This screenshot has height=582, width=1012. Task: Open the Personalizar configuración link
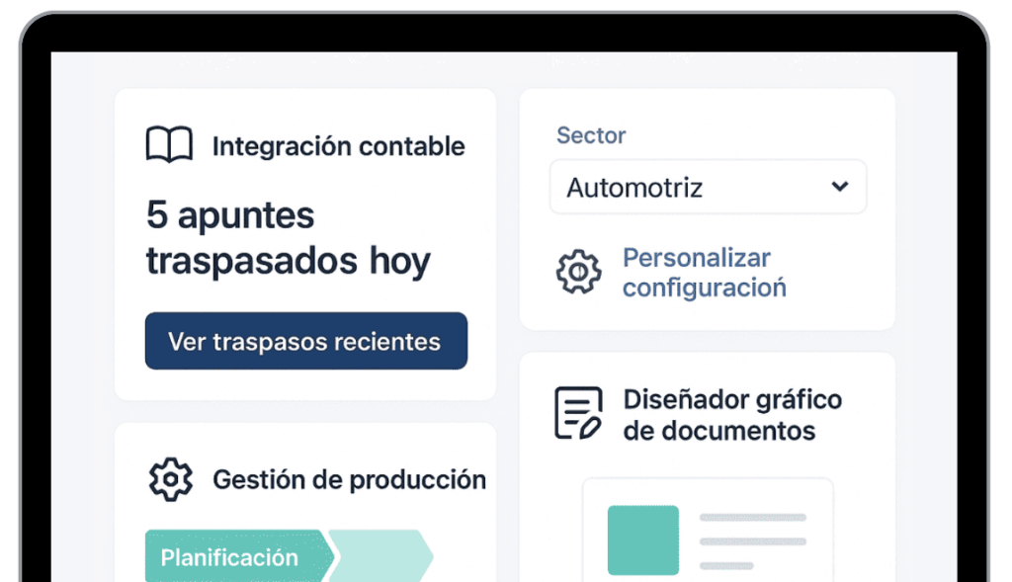(704, 273)
